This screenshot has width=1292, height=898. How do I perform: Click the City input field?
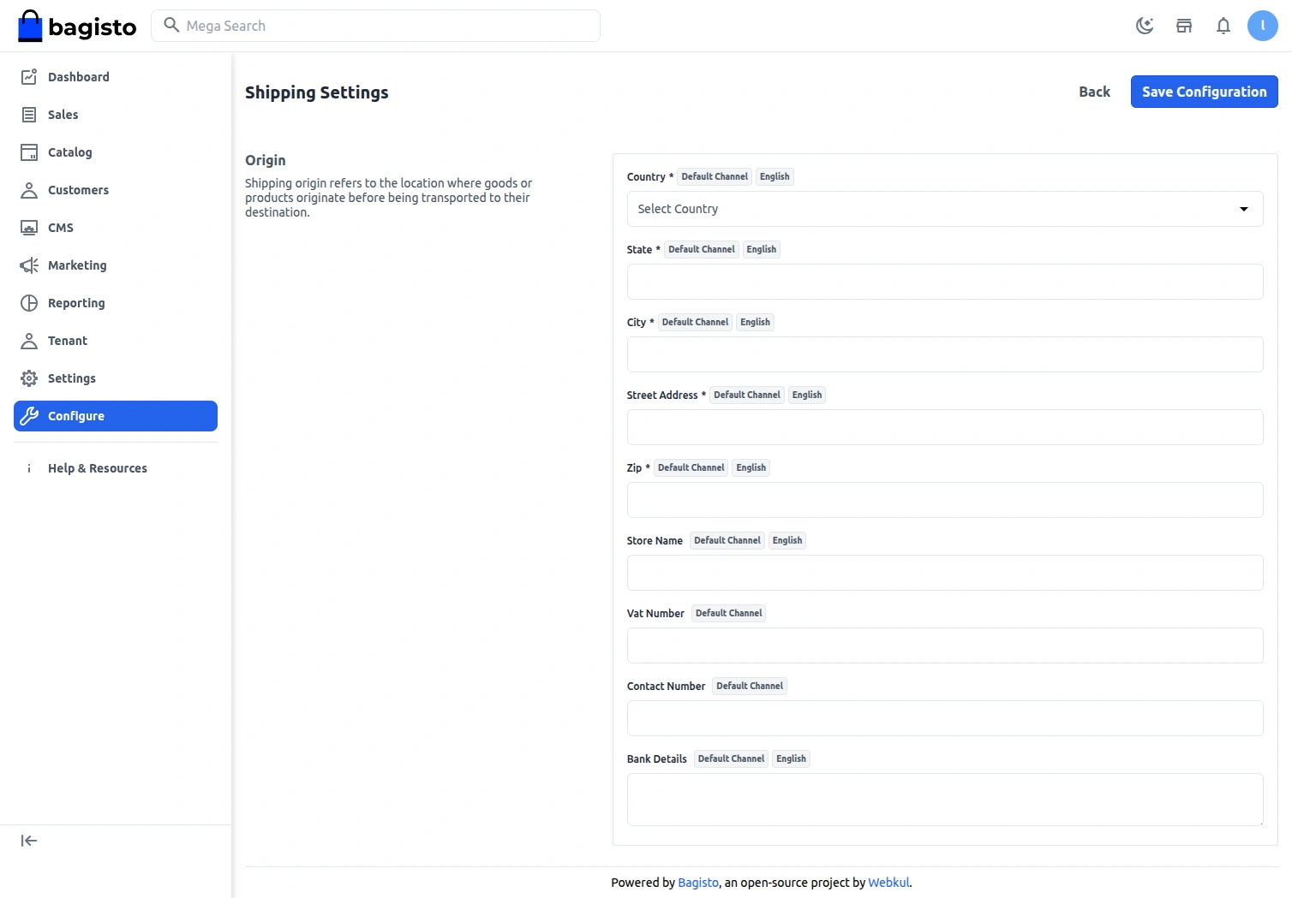coord(945,354)
